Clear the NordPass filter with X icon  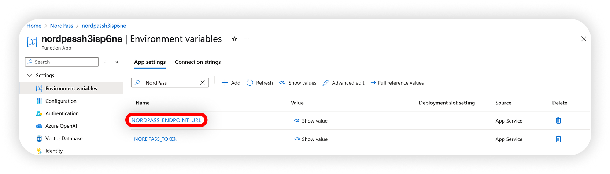click(x=202, y=83)
